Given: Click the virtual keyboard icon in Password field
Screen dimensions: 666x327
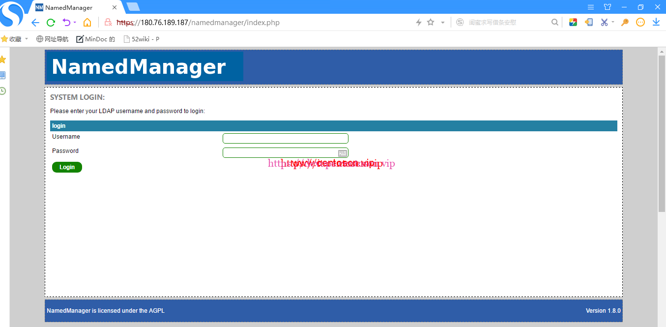Looking at the screenshot, I should (x=343, y=153).
